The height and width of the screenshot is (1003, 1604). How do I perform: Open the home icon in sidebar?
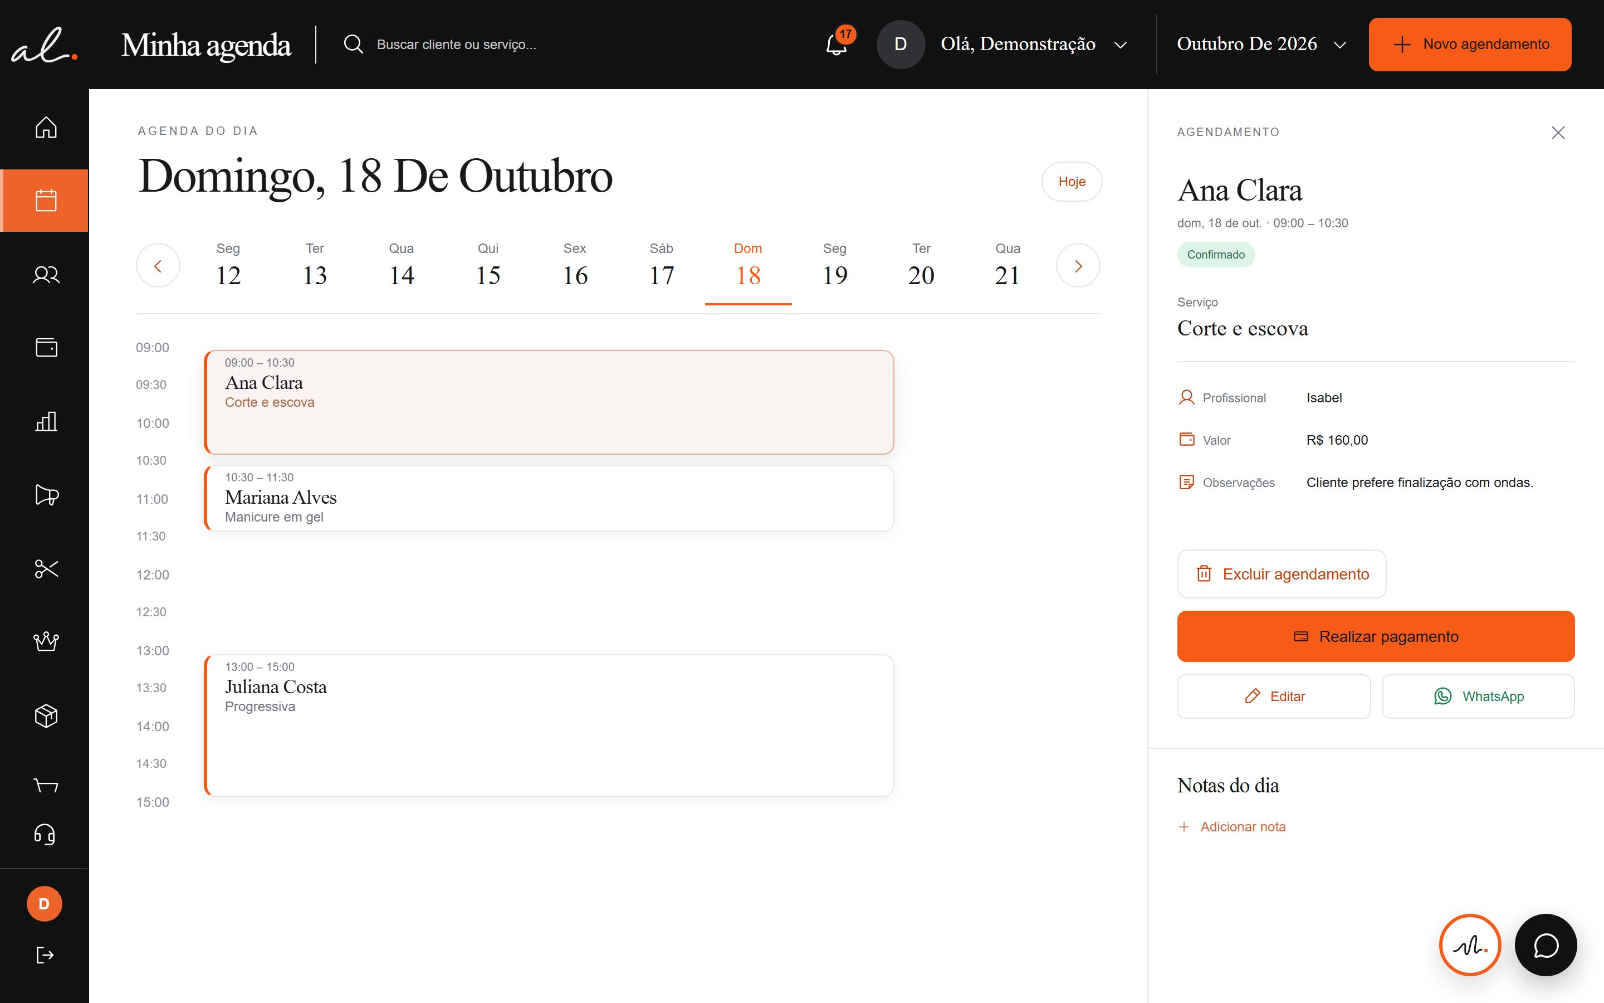(46, 126)
